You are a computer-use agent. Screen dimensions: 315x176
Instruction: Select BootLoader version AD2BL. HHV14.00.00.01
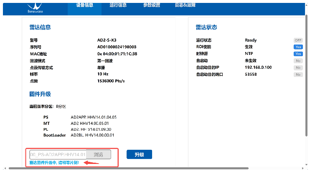click(92, 135)
